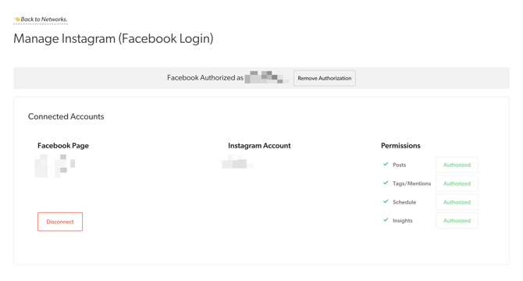Click the Authorized button for Insights

457,220
